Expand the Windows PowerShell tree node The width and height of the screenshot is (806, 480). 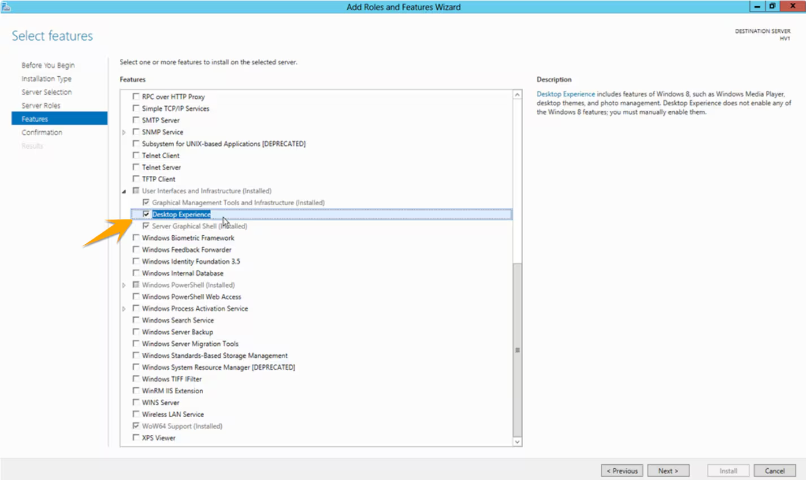[124, 286]
